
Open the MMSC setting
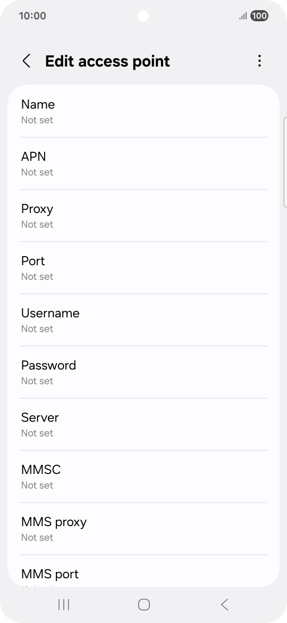point(143,477)
